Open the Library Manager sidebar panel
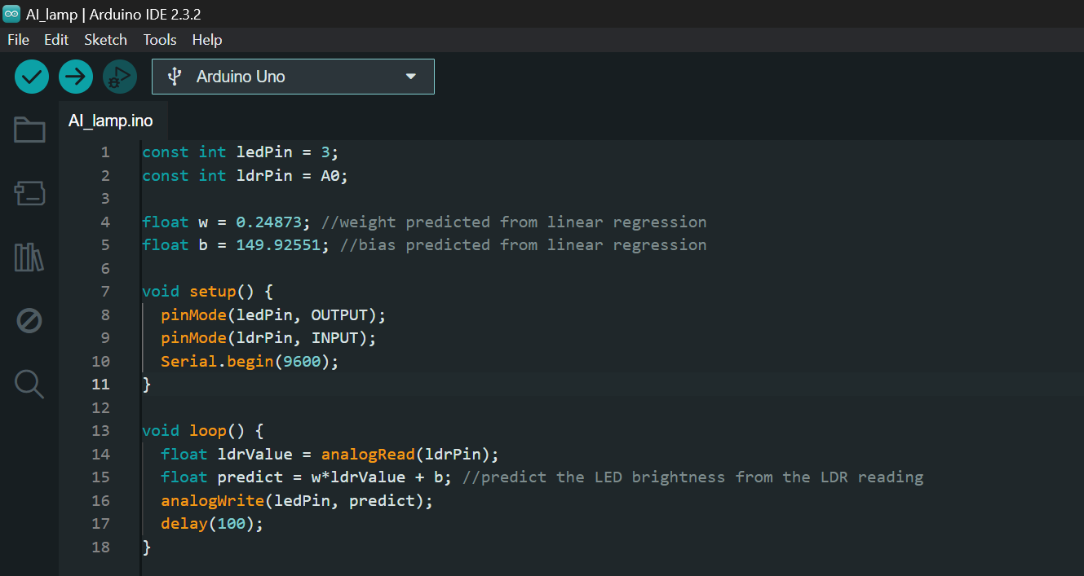Screen dimensions: 1084x576 (29, 257)
